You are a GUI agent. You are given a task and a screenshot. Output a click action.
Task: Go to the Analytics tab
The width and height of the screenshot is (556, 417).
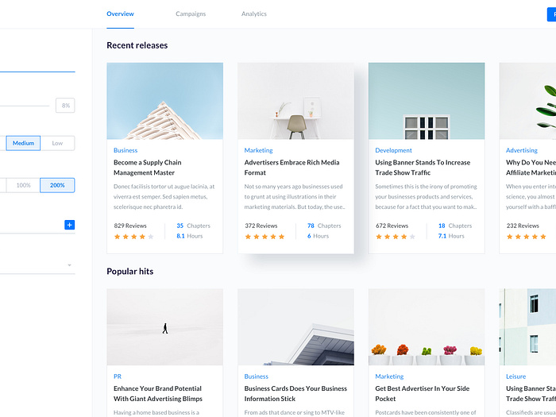pos(254,14)
